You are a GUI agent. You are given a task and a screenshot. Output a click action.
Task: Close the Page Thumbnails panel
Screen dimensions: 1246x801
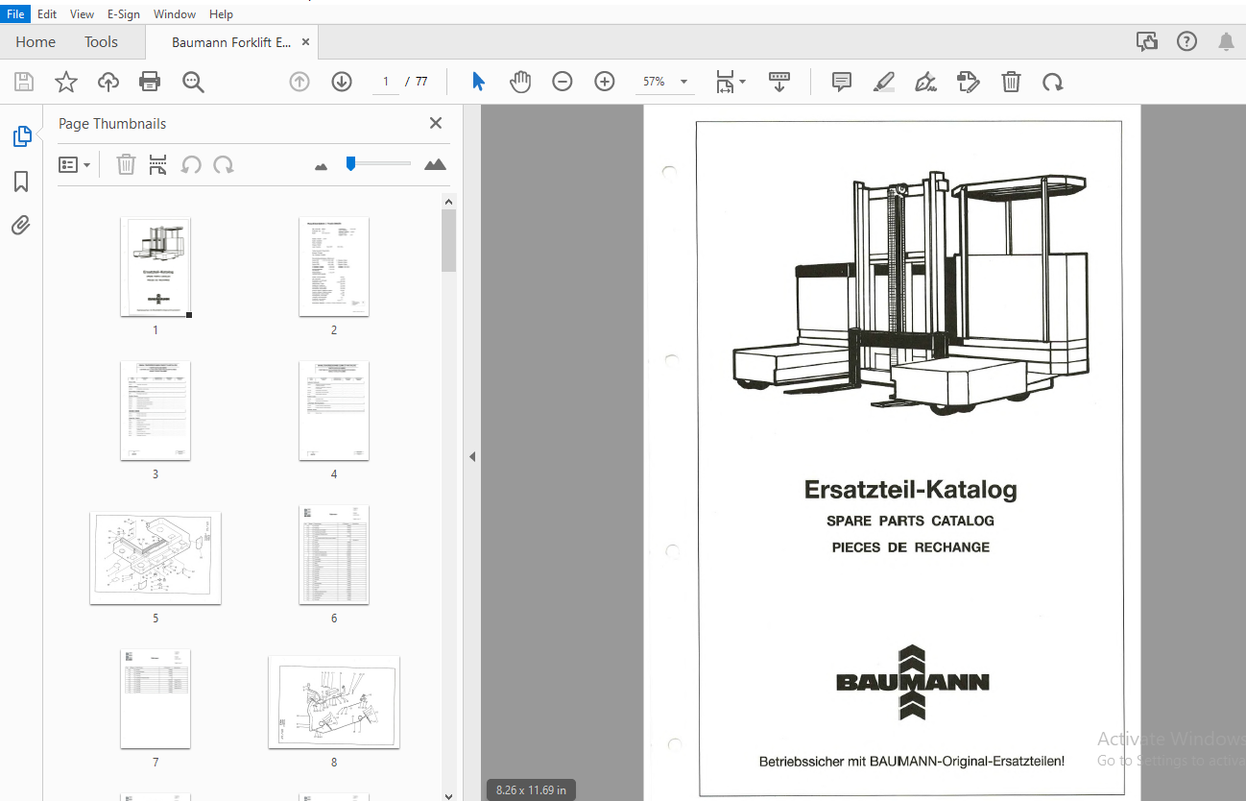click(x=436, y=123)
